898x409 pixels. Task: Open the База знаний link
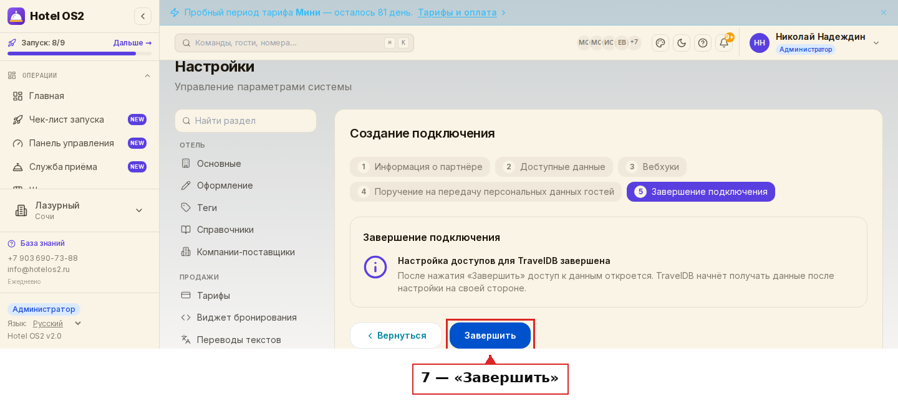coord(42,243)
